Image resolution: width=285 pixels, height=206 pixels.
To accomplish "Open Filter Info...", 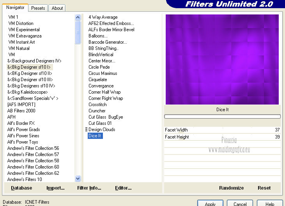I will (x=89, y=188).
